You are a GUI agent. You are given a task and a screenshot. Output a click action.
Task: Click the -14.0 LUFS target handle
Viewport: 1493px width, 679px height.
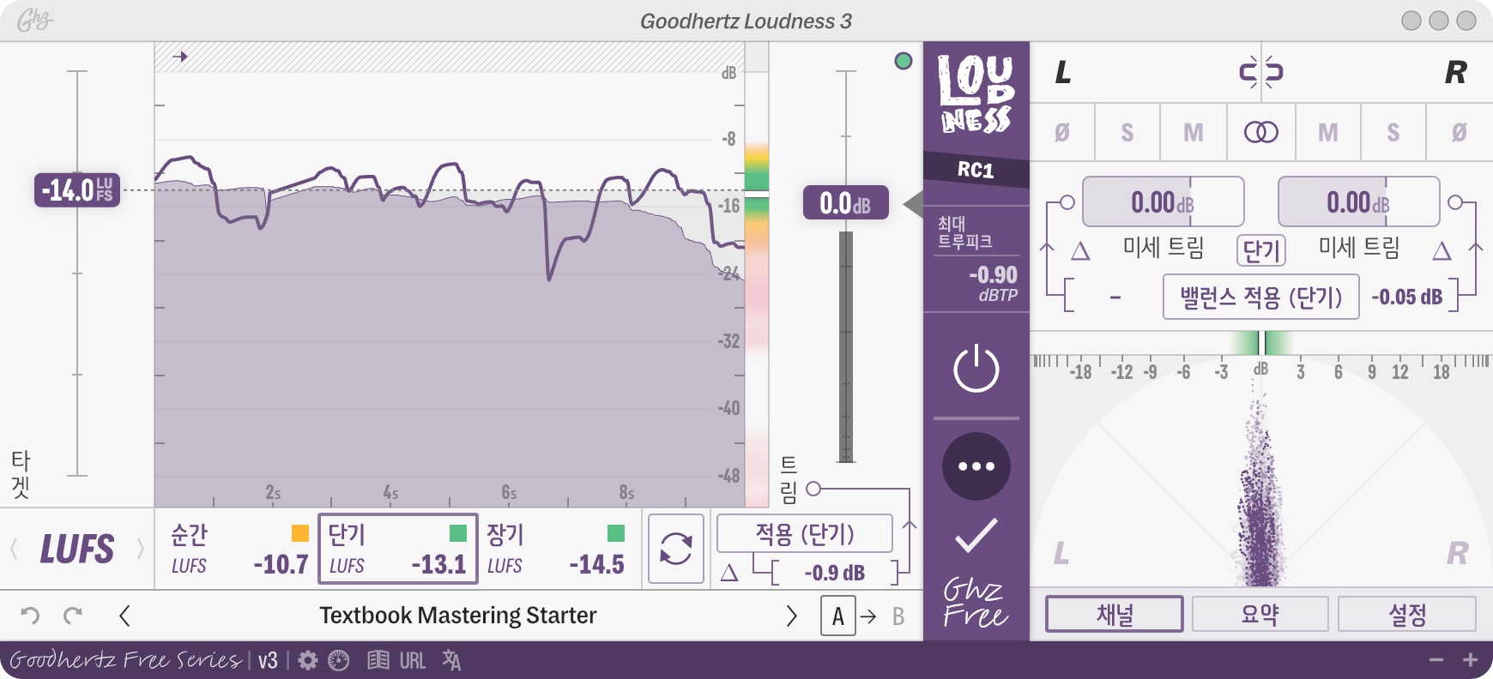pos(77,189)
